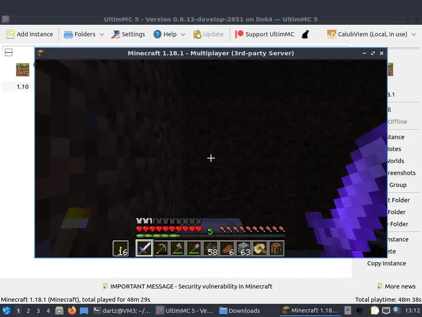Select the crafting table hotbar slot
422x317 pixels.
tap(277, 248)
